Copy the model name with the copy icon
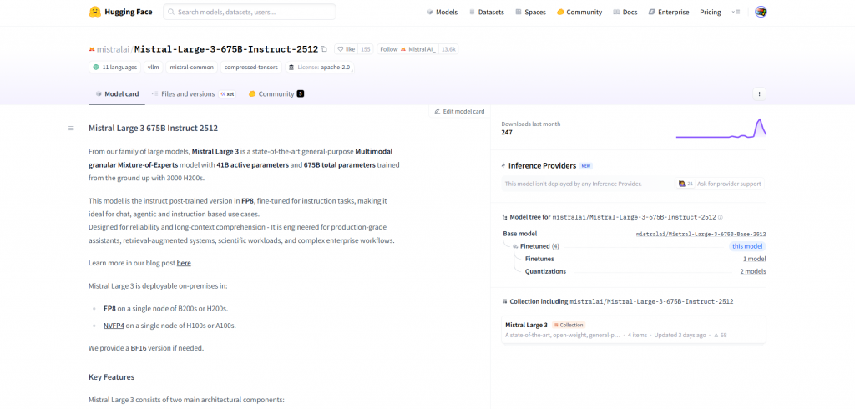This screenshot has height=409, width=855. coord(324,49)
